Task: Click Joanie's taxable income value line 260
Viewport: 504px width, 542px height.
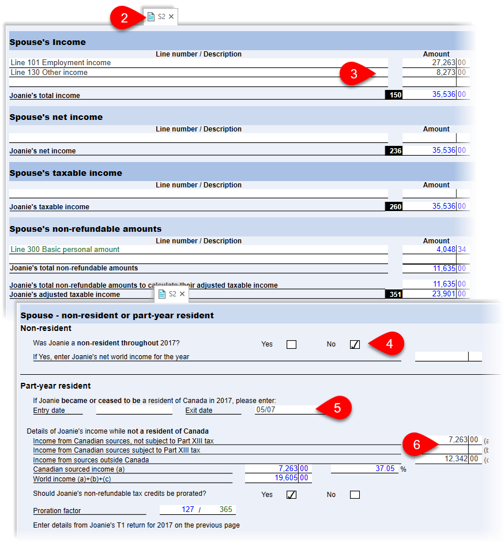Action: pyautogui.click(x=436, y=206)
